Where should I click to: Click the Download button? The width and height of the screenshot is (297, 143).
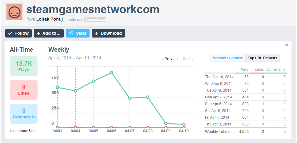(x=108, y=33)
